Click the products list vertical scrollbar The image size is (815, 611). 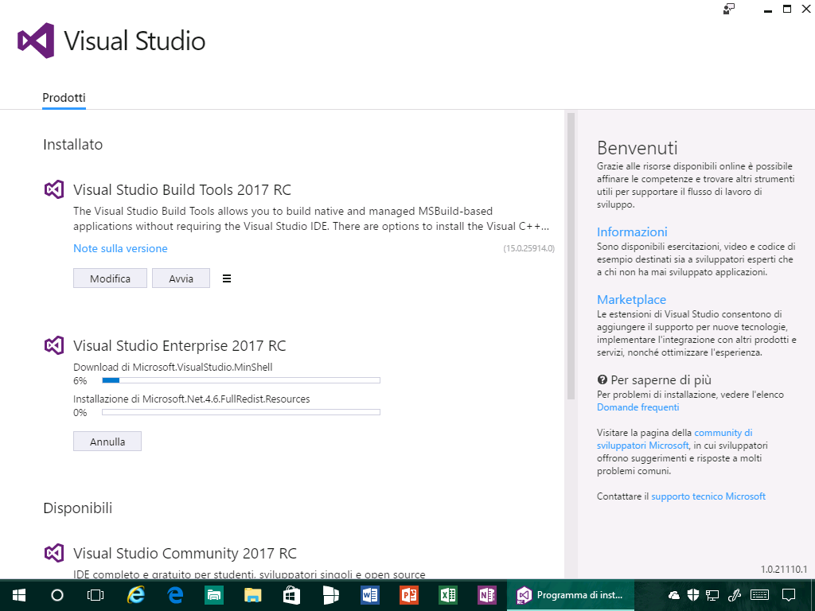pyautogui.click(x=571, y=255)
